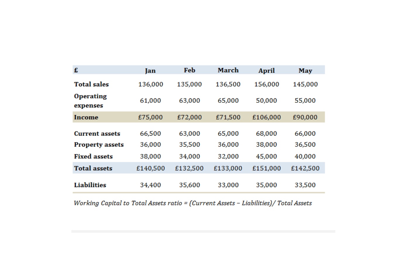The height and width of the screenshot is (262, 407).
Task: Click the Jan column header
Action: (x=150, y=71)
